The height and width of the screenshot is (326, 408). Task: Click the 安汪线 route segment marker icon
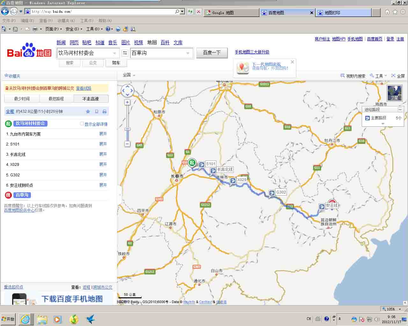click(322, 207)
